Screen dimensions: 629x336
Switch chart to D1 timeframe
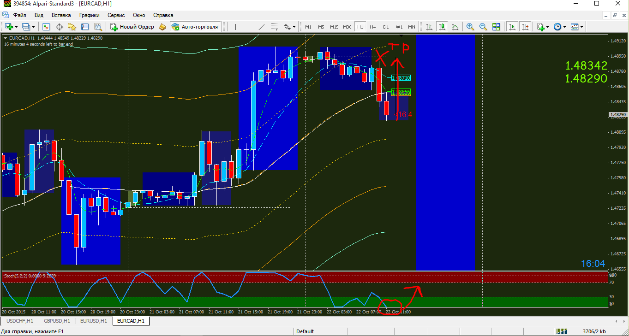[386, 27]
